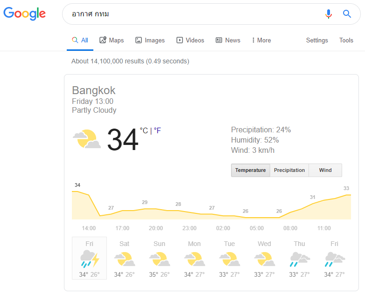Switch temperature unit to Fahrenheit
365x294 pixels.
157,131
